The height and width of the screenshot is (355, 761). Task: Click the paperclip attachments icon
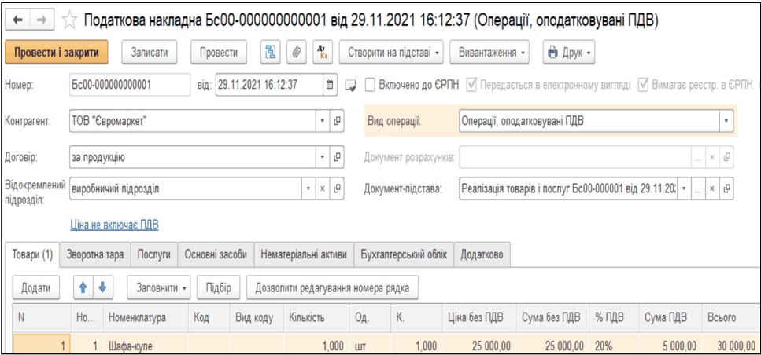[x=297, y=53]
